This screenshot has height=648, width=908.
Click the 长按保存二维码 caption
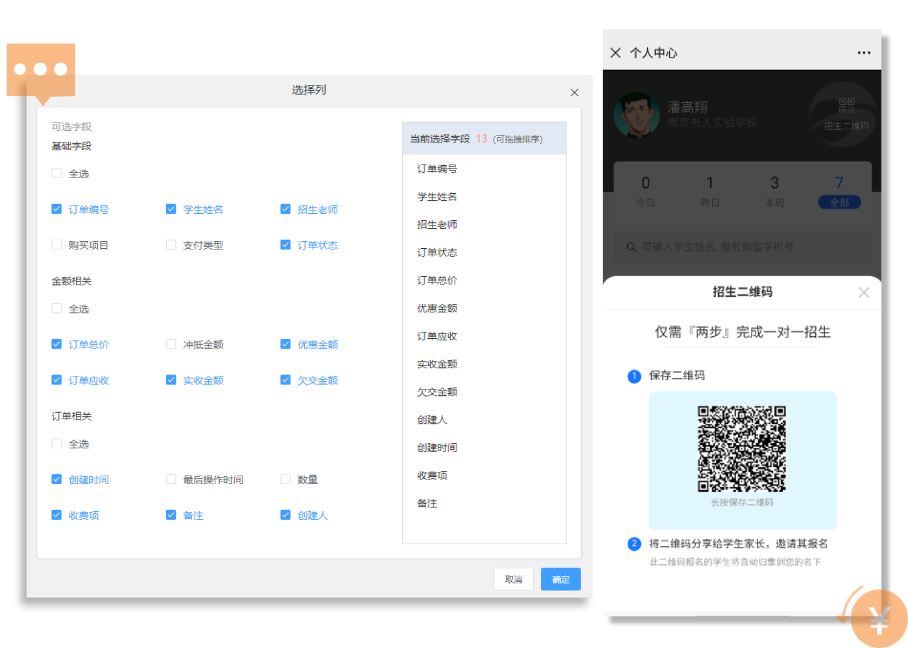[741, 502]
